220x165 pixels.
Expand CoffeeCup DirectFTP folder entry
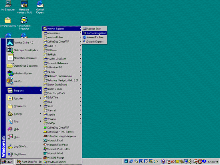pyautogui.click(x=62, y=42)
